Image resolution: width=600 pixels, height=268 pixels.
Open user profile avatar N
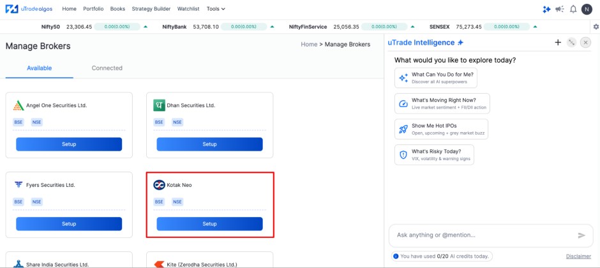[x=587, y=9]
